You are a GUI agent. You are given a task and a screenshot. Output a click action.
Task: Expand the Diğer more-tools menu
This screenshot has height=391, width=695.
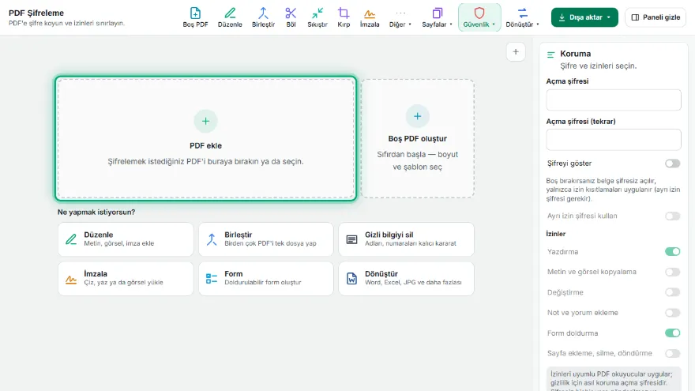tap(400, 17)
